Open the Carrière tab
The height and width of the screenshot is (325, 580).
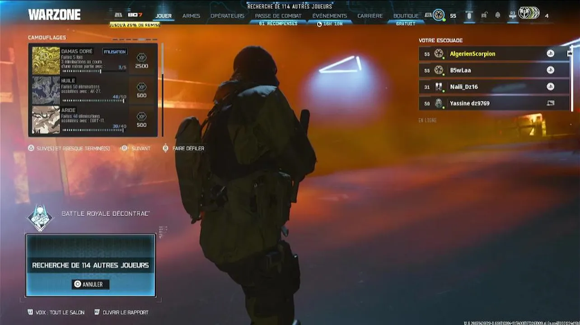(x=370, y=16)
